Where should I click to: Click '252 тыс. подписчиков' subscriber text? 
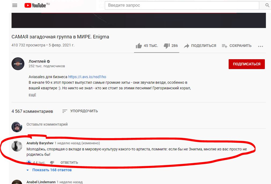tap(47, 66)
